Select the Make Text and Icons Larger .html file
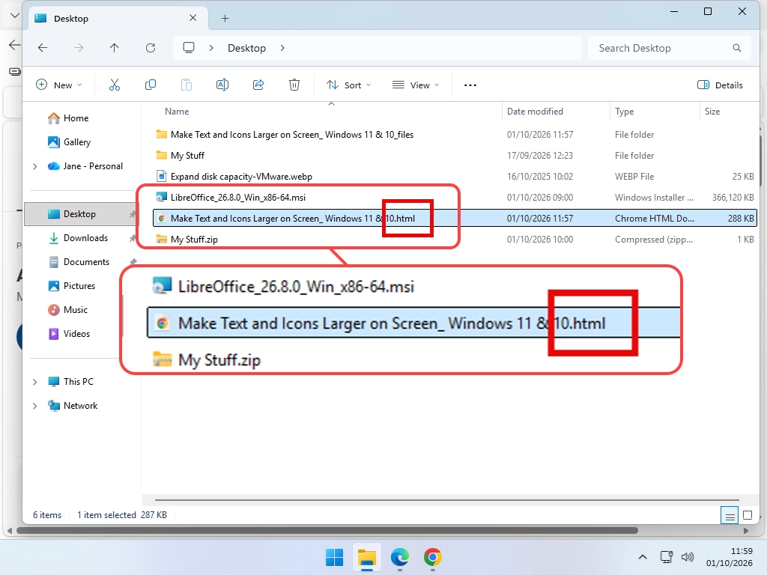 pyautogui.click(x=455, y=219)
